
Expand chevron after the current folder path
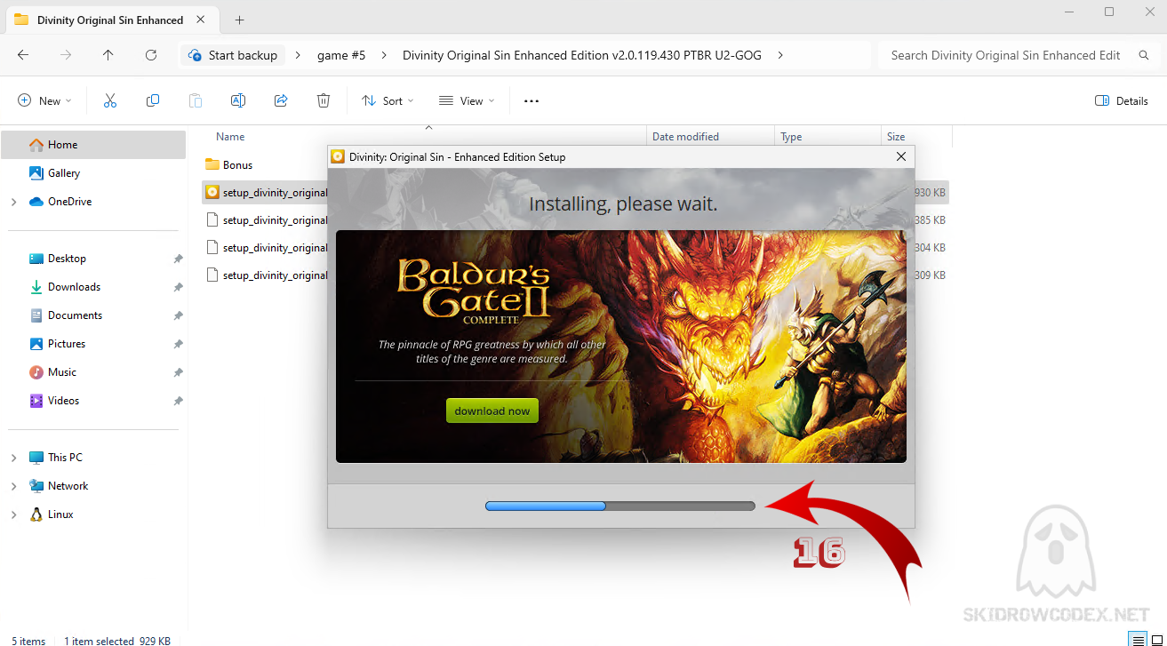[x=780, y=55]
